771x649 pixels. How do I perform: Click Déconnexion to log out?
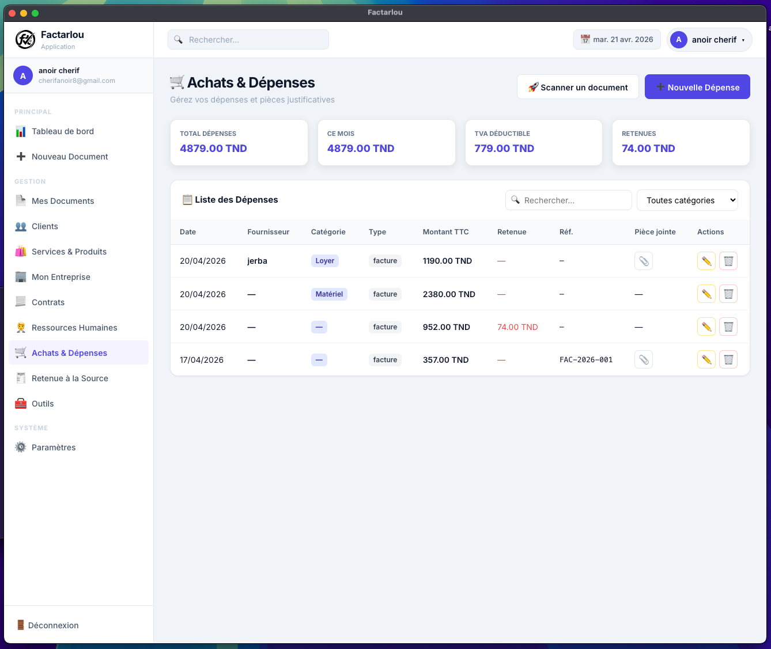click(x=53, y=625)
